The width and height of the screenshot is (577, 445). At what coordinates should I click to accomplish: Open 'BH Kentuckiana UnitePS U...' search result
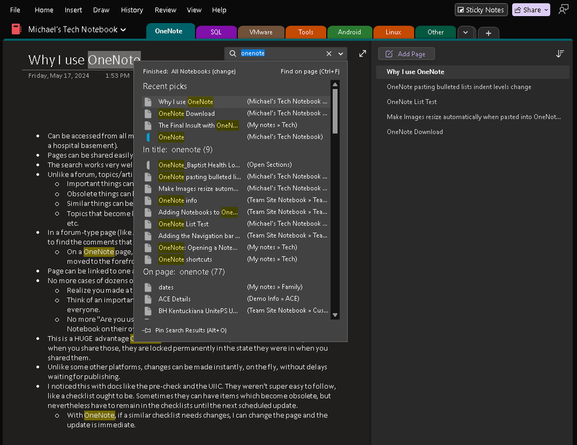[x=236, y=311]
